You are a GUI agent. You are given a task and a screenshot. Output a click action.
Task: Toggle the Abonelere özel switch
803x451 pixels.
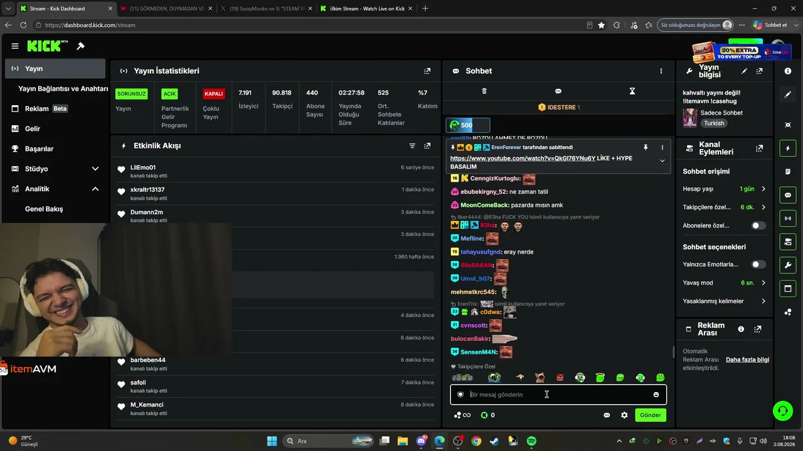point(758,225)
